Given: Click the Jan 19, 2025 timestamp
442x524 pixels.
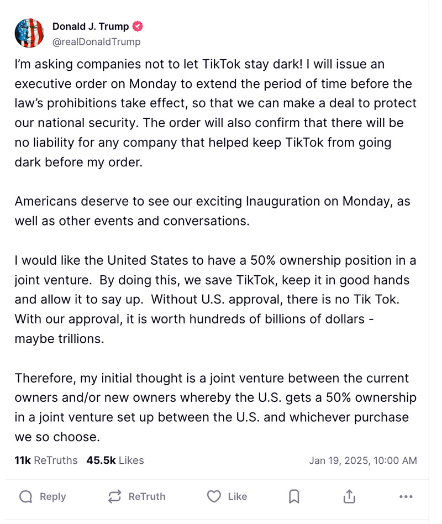Looking at the screenshot, I should (362, 460).
